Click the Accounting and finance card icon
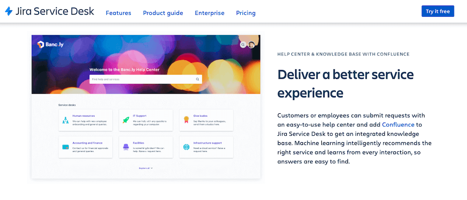 65,147
